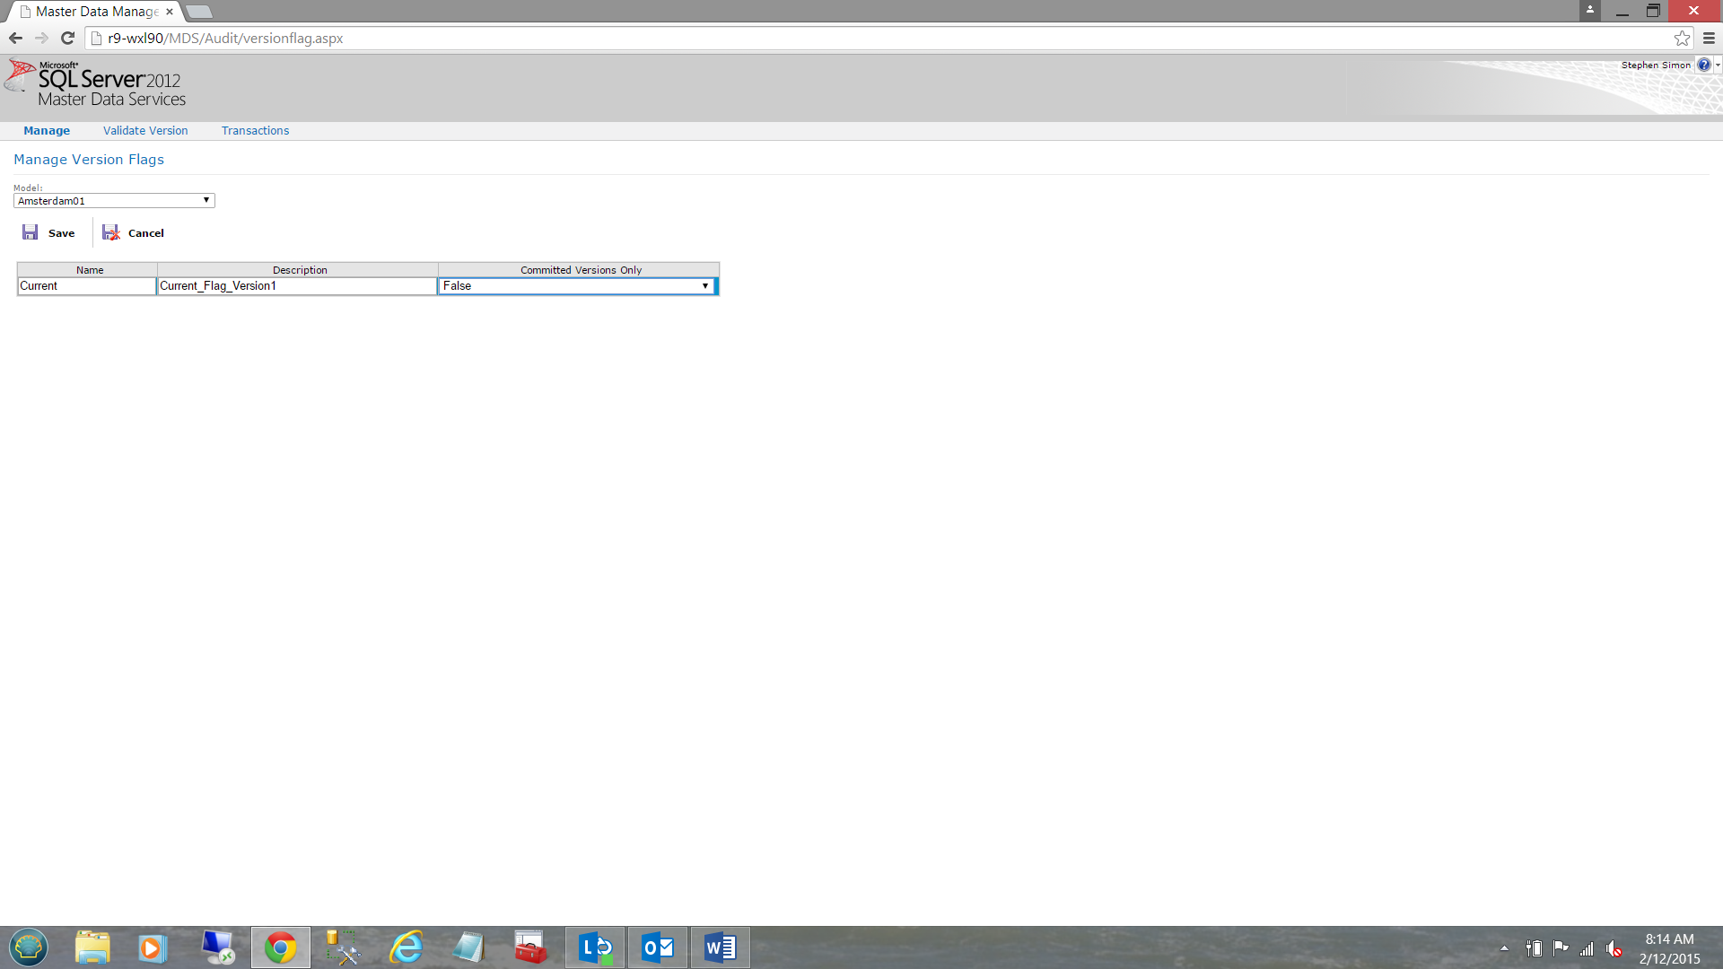Image resolution: width=1723 pixels, height=969 pixels.
Task: Open Word from the taskbar
Action: coord(721,947)
